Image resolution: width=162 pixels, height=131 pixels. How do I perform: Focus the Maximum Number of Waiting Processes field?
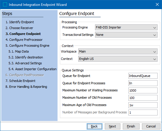(x=143, y=90)
